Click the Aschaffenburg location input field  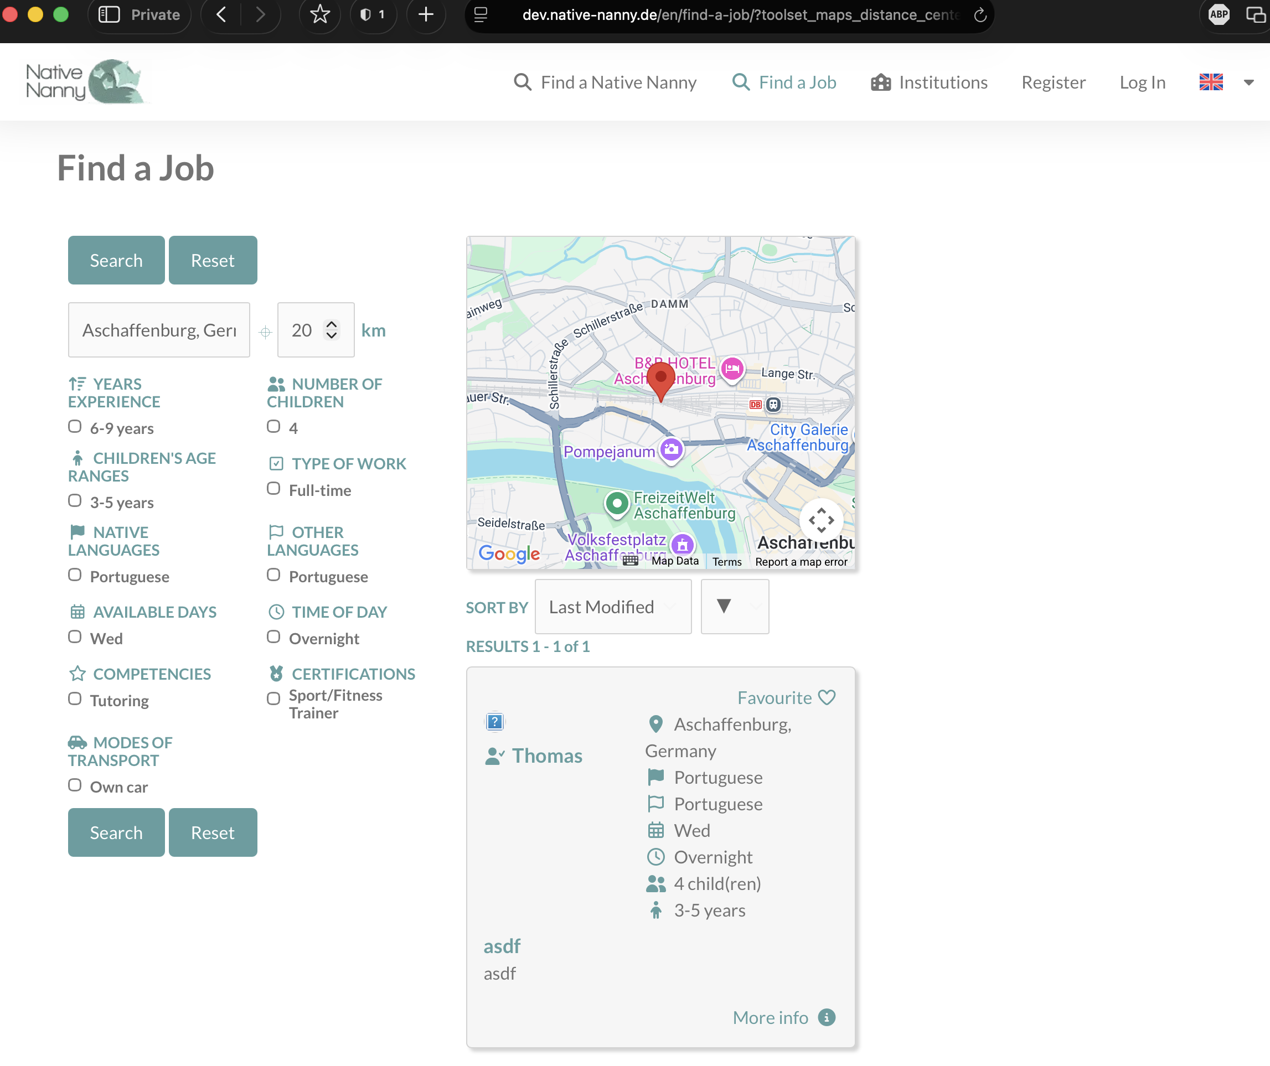pos(159,330)
